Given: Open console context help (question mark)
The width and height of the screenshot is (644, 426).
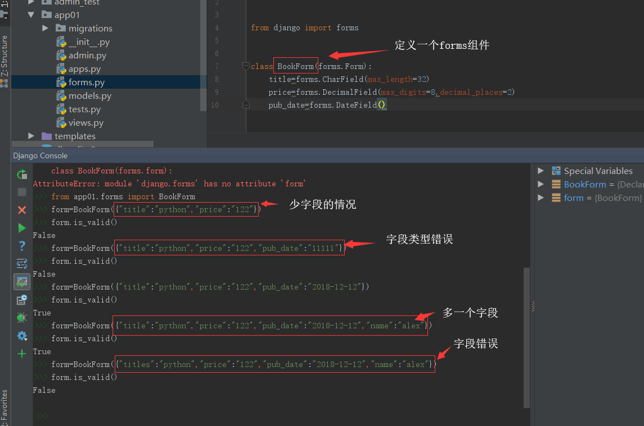Looking at the screenshot, I should tap(21, 246).
